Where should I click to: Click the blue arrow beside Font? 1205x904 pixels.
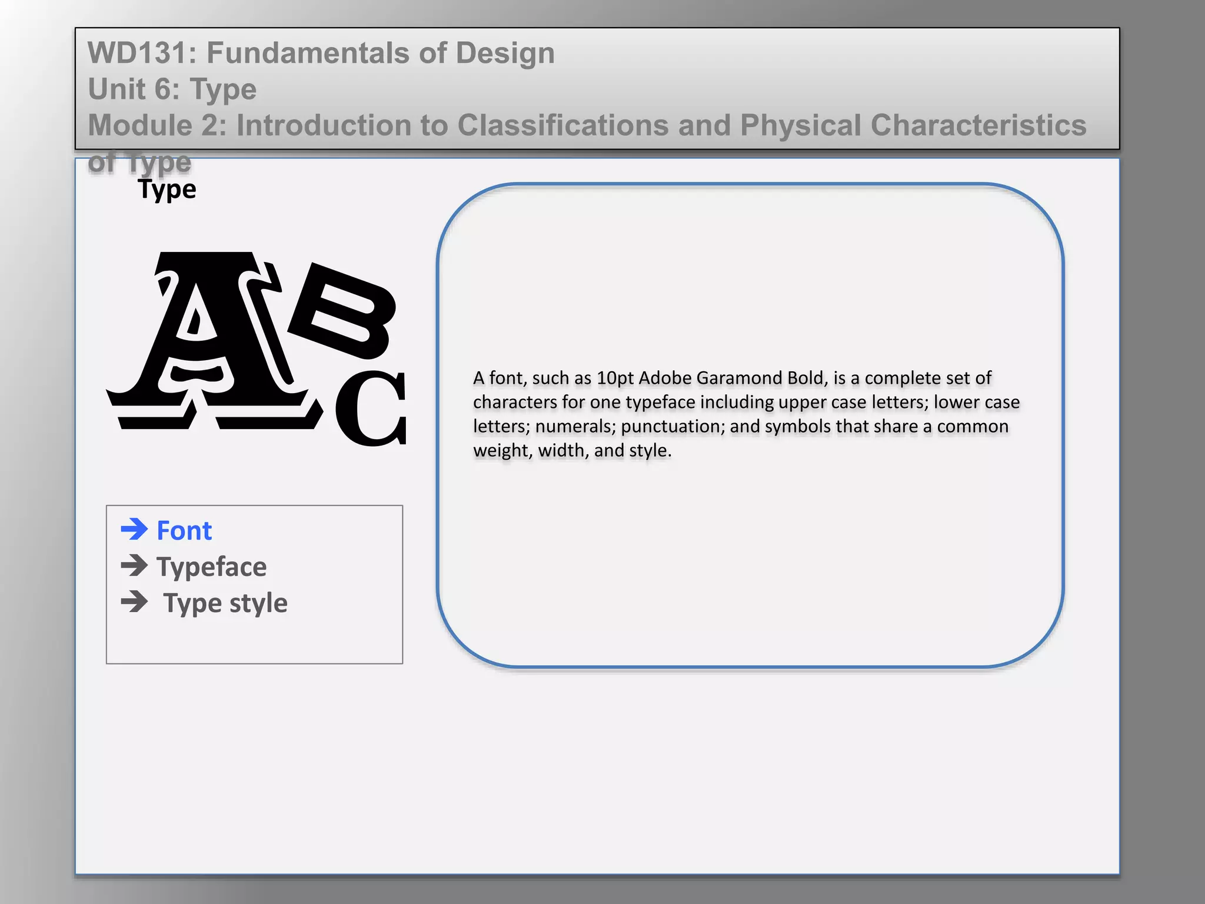click(x=134, y=529)
